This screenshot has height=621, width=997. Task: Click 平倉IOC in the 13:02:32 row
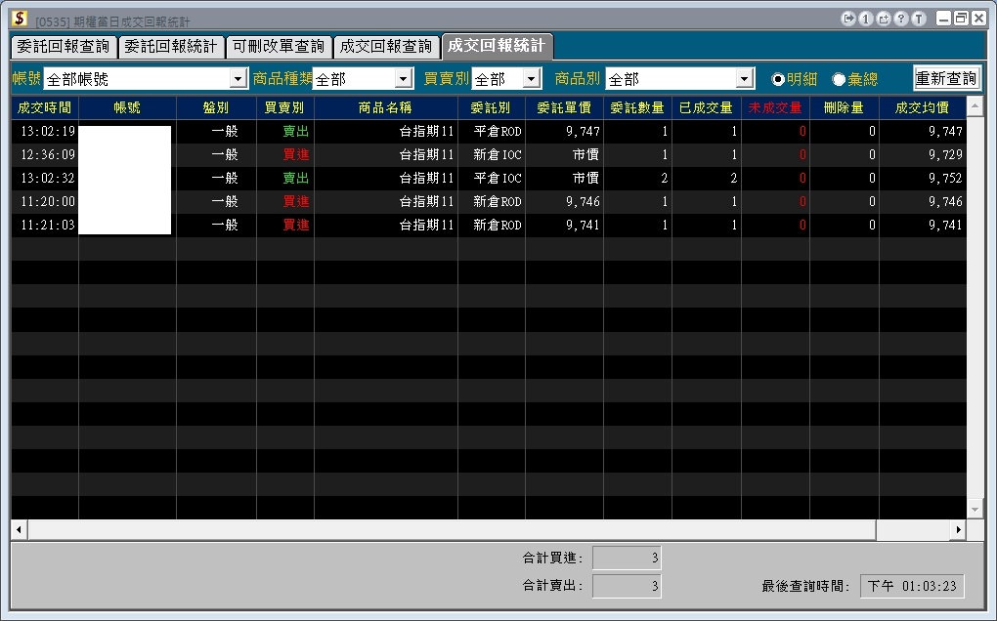click(498, 179)
